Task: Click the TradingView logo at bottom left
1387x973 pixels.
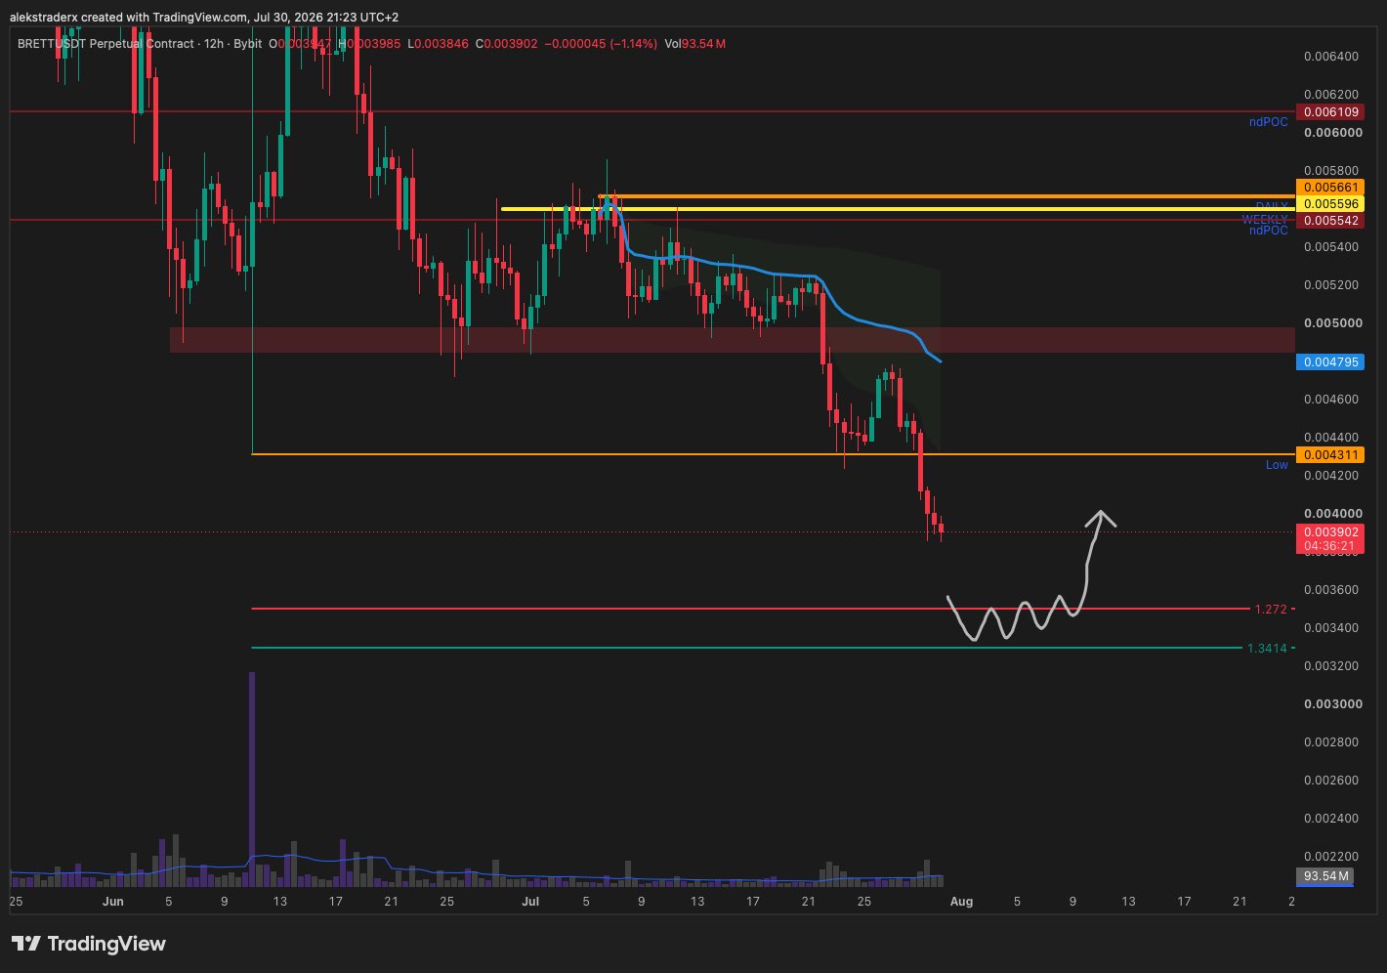Action: point(89,944)
